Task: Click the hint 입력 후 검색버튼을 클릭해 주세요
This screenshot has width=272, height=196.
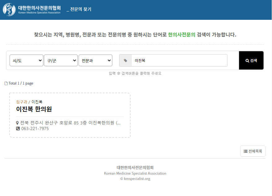Action: tap(135, 73)
